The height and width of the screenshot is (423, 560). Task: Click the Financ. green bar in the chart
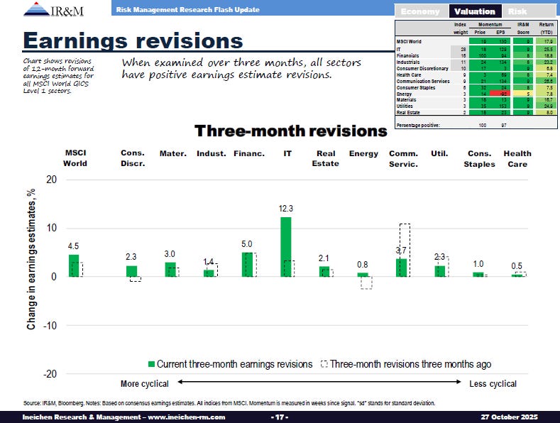pyautogui.click(x=247, y=264)
